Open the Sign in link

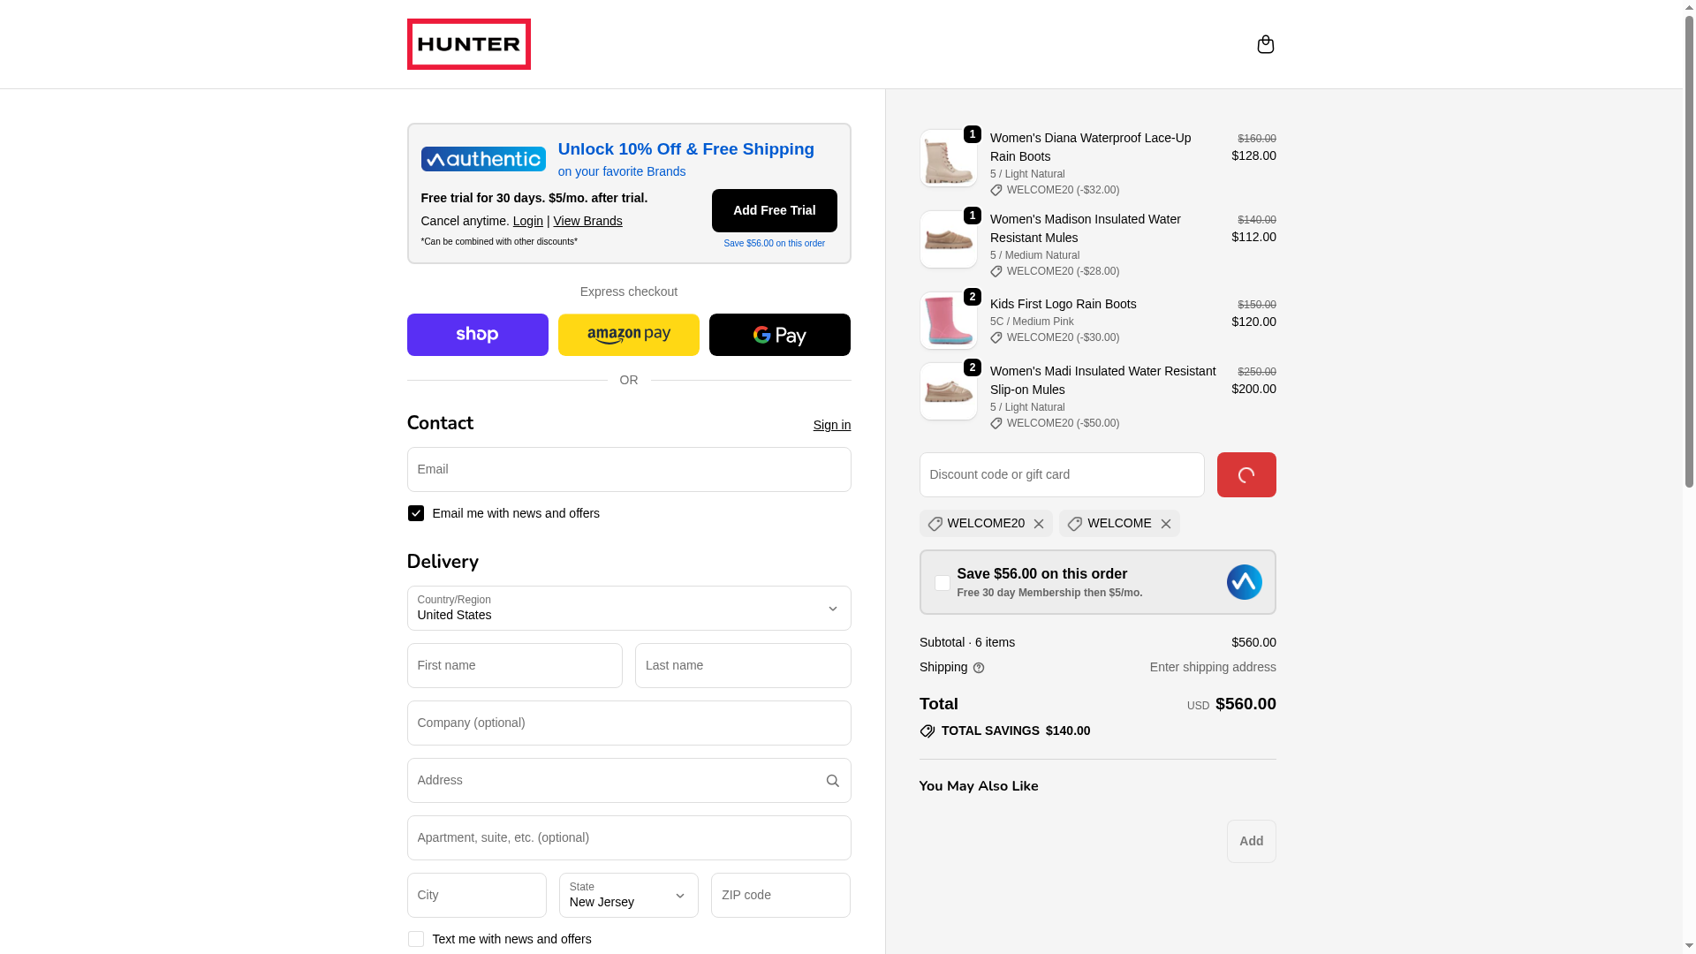pos(832,425)
